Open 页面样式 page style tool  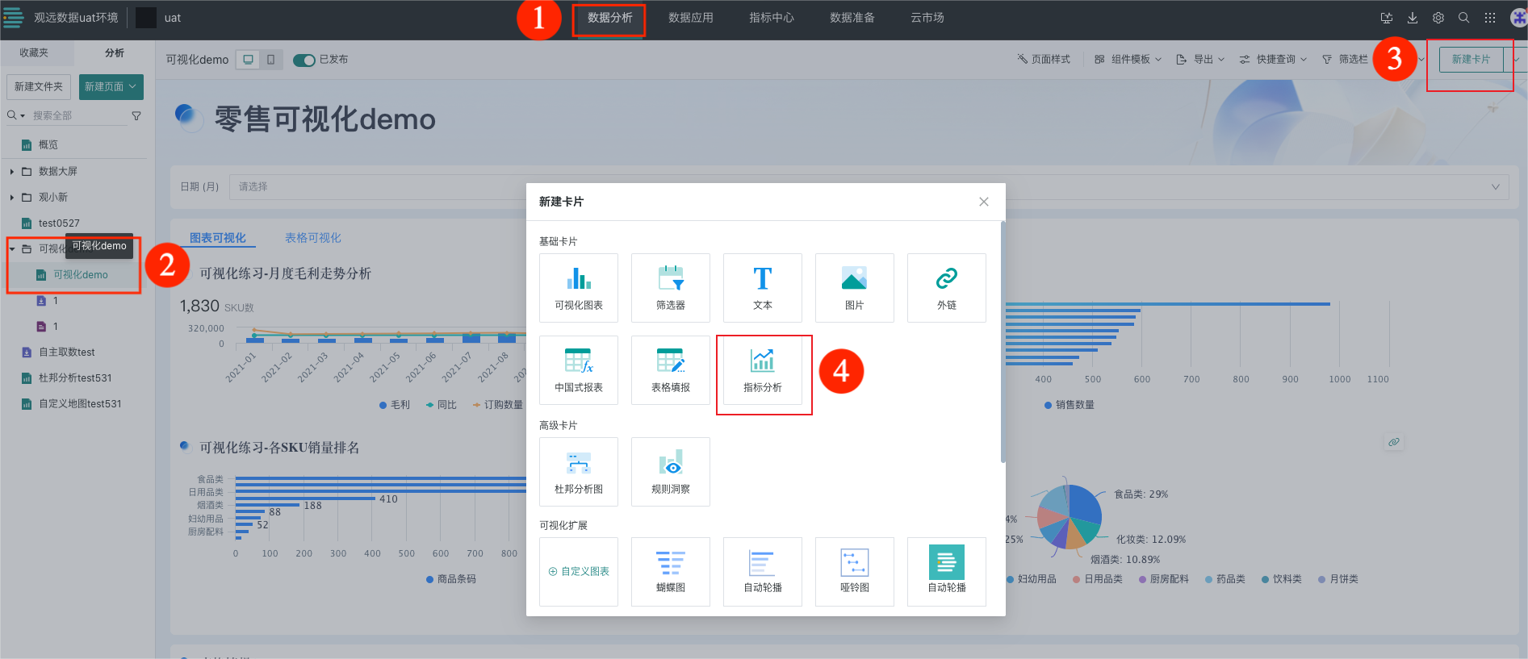point(1044,60)
